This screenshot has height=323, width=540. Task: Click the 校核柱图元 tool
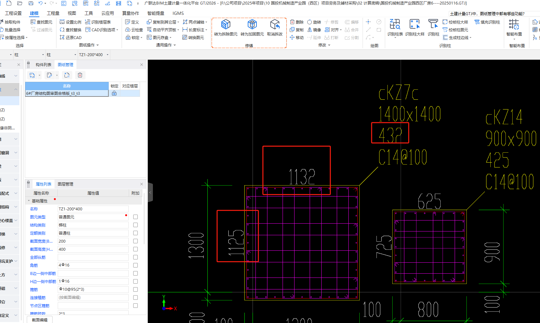coord(455,30)
